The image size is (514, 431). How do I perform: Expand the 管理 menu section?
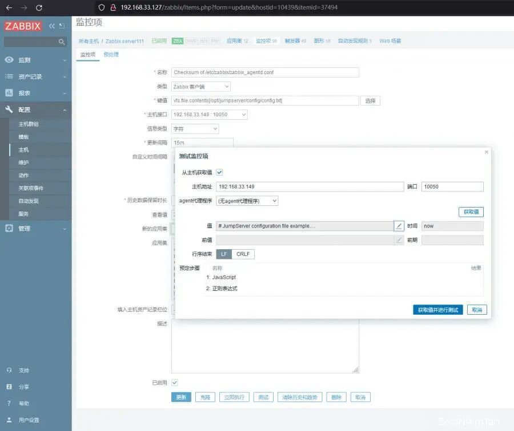(x=65, y=229)
